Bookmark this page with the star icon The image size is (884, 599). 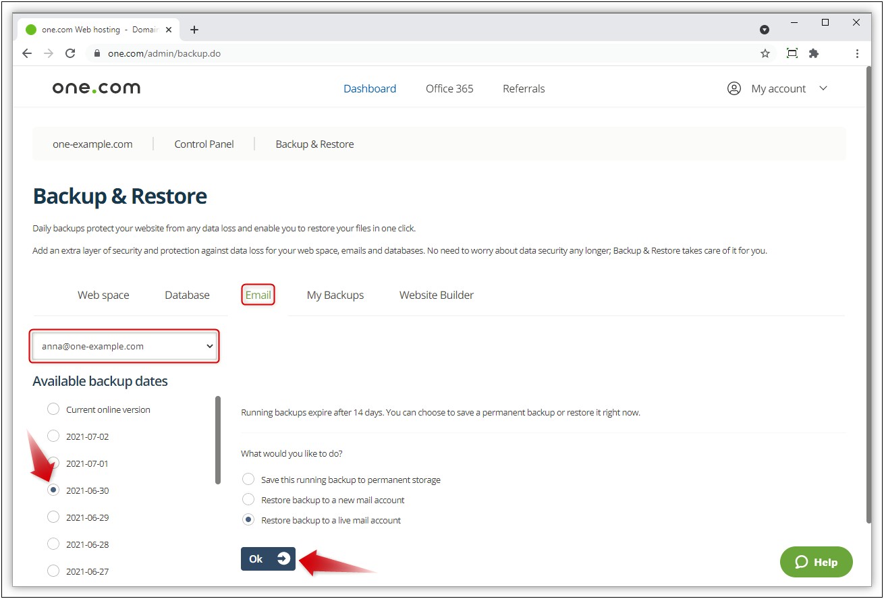pos(765,53)
